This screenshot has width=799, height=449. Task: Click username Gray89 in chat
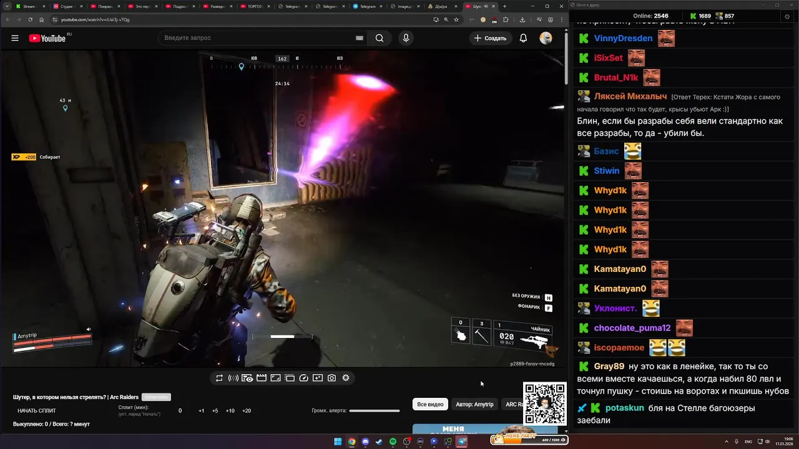tap(609, 367)
